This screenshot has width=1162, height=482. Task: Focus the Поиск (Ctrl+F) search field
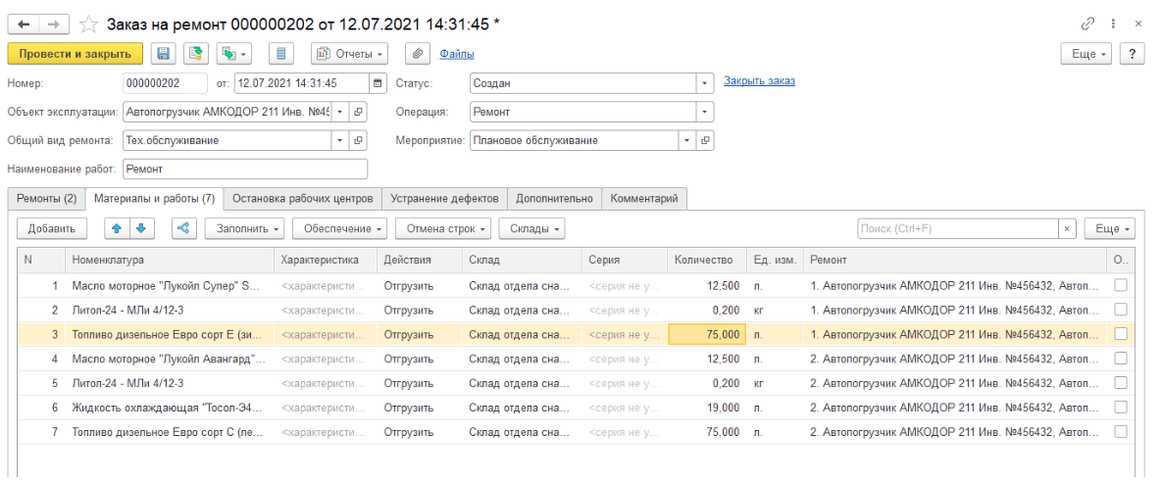(957, 229)
